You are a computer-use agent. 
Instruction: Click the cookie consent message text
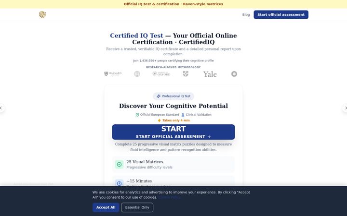tap(171, 194)
